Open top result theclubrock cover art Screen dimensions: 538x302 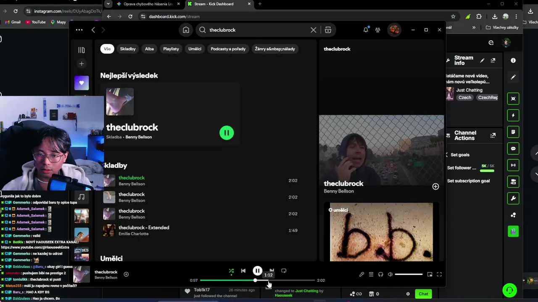[x=120, y=102]
